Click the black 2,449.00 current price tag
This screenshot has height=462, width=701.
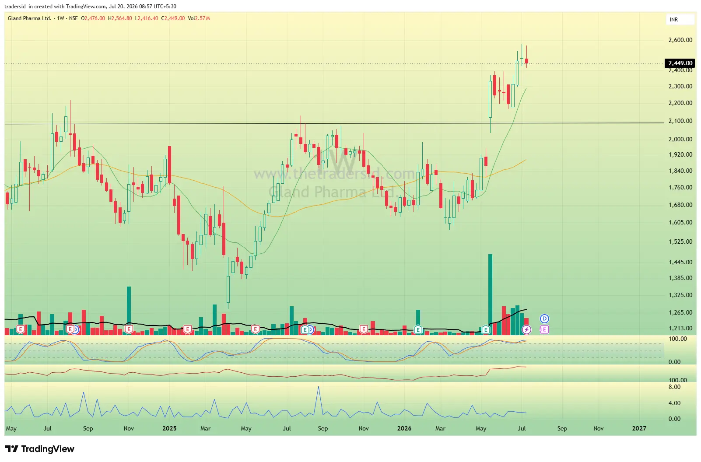(680, 63)
